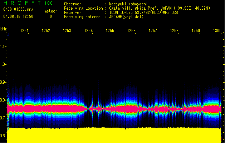
Task: Select the 0.9 kHz frequency tick
Action: pyautogui.click(x=3, y=82)
